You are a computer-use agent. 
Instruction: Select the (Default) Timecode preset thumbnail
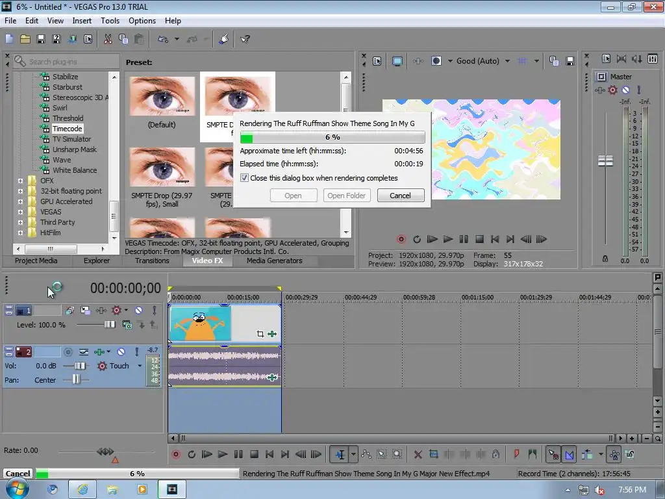[162, 96]
